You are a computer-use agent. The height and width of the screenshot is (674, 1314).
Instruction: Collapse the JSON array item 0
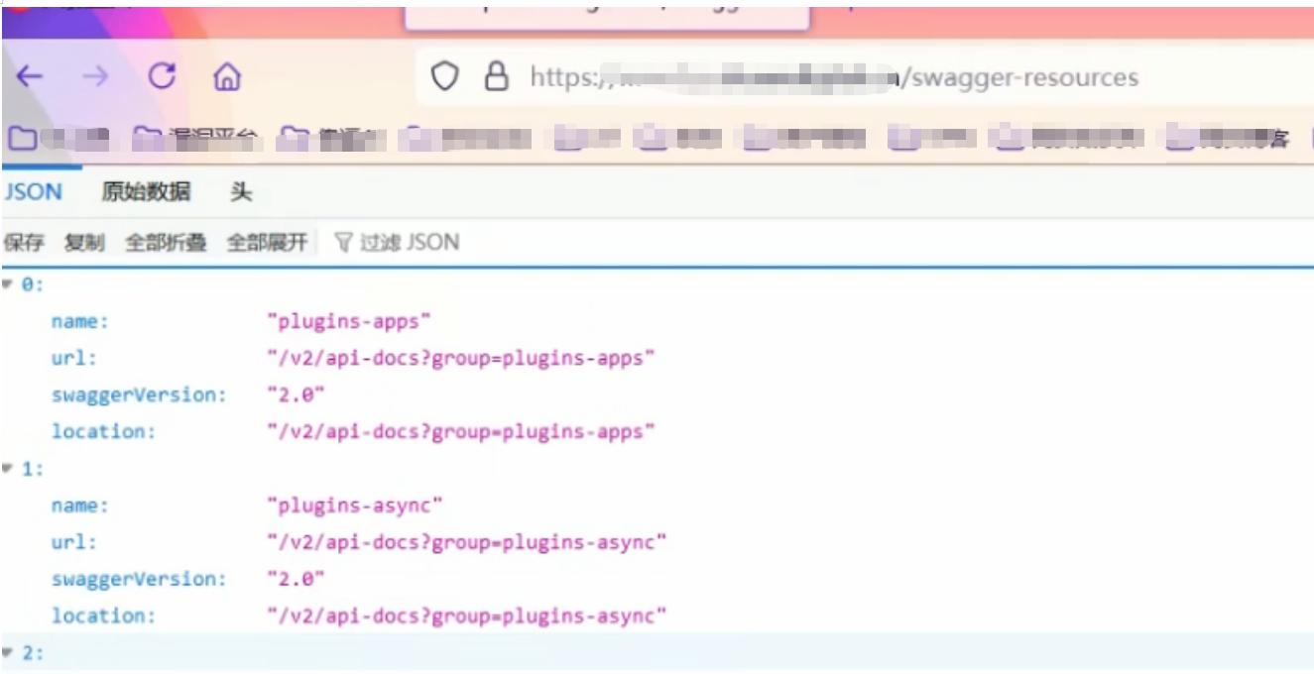(9, 284)
